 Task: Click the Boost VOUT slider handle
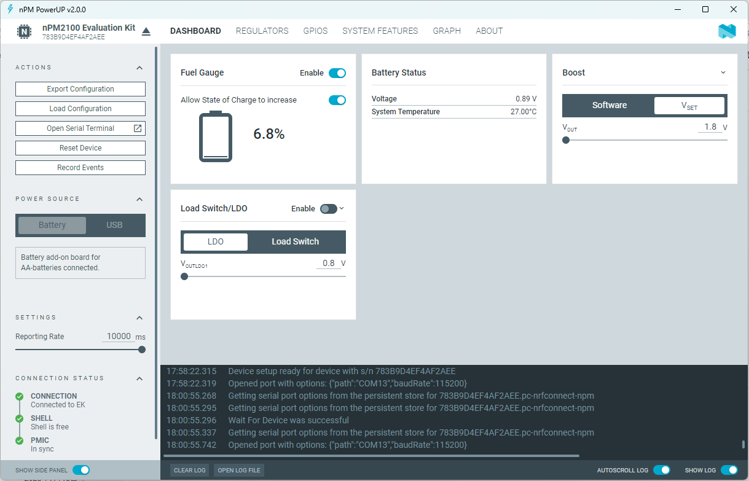tap(566, 140)
